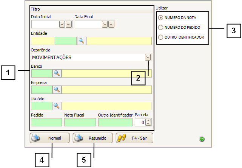
Task: Select the OUTRO IDENTIFICADOR radio option
Action: coord(161,37)
